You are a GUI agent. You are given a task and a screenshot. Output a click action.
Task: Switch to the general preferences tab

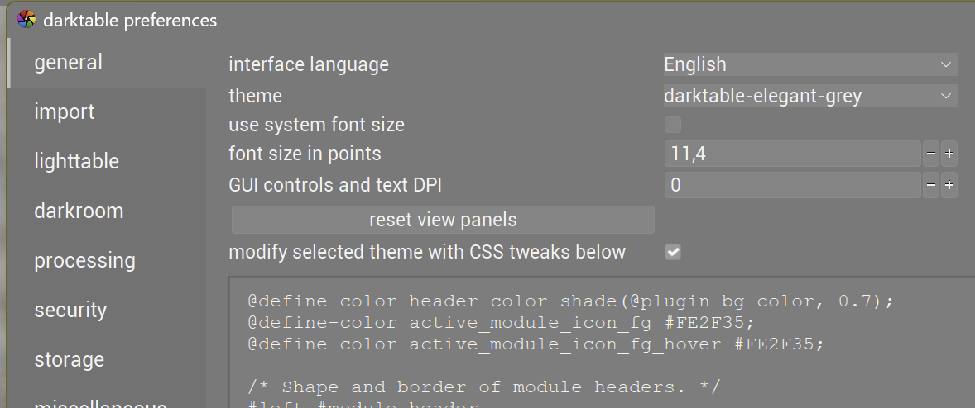coord(69,62)
